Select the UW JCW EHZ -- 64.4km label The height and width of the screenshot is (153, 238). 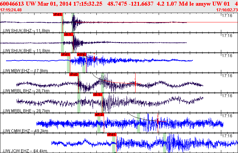[25, 151]
